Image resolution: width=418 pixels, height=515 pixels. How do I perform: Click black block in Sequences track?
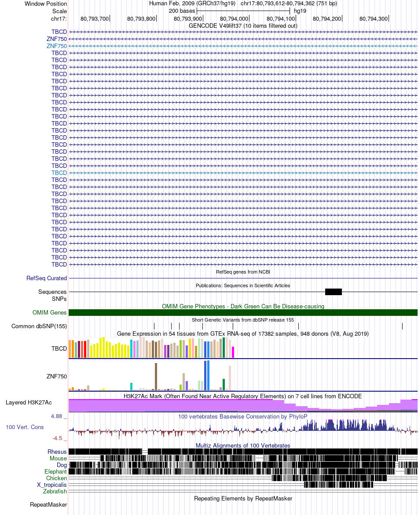click(x=334, y=292)
